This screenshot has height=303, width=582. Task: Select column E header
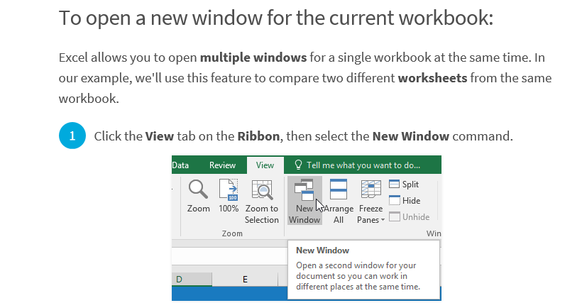[245, 279]
